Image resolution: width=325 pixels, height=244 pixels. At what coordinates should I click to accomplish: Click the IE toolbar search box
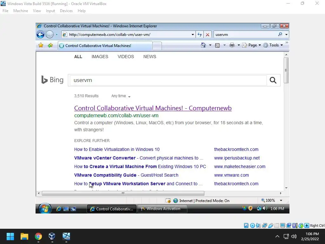pos(246,35)
